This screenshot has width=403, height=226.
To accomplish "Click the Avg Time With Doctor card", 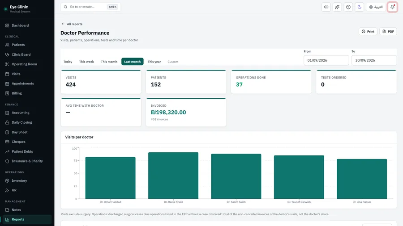I will [x=101, y=112].
